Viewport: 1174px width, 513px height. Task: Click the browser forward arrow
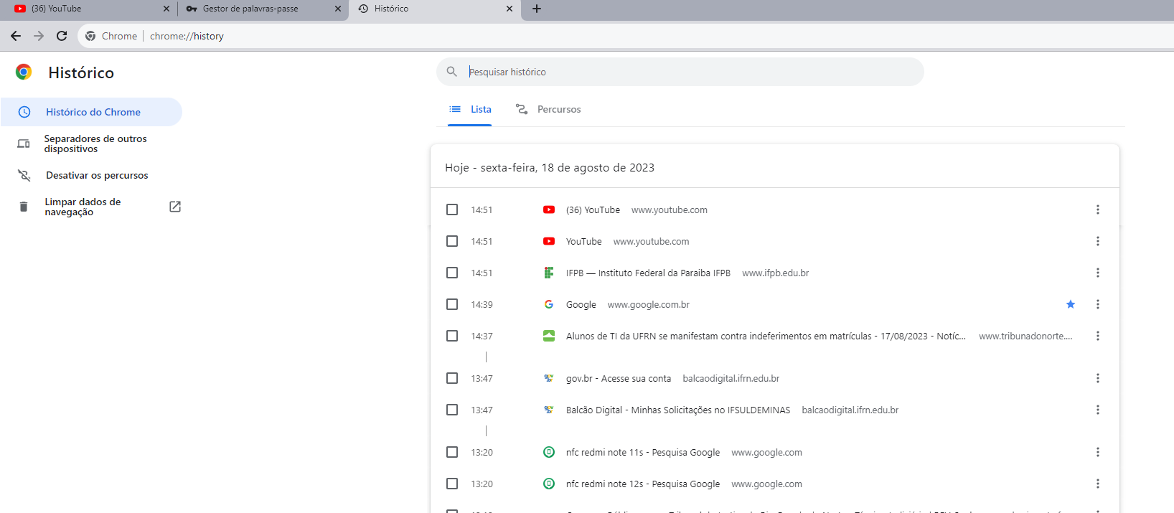(39, 36)
